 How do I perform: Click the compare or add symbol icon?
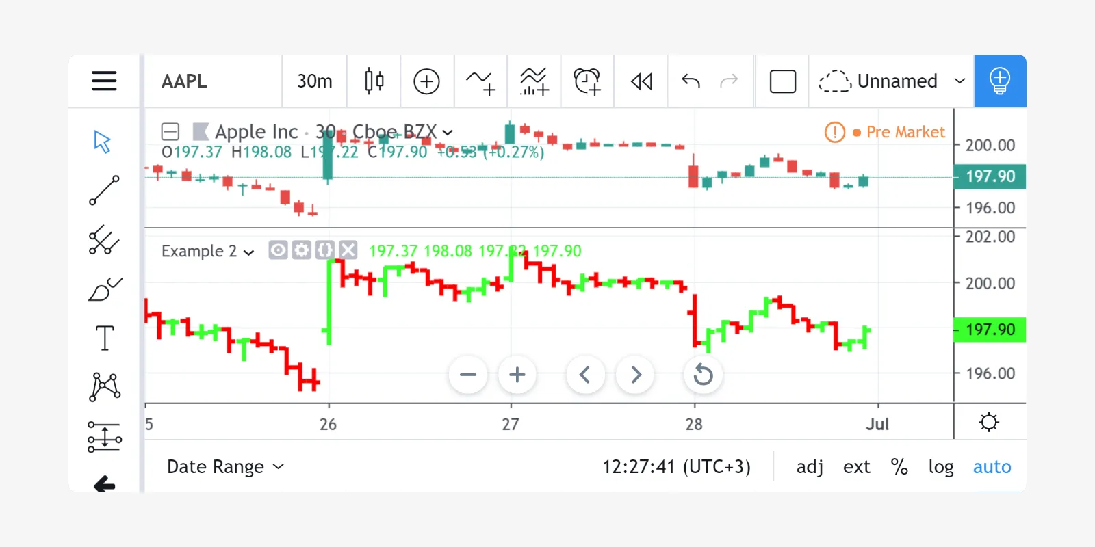[426, 81]
